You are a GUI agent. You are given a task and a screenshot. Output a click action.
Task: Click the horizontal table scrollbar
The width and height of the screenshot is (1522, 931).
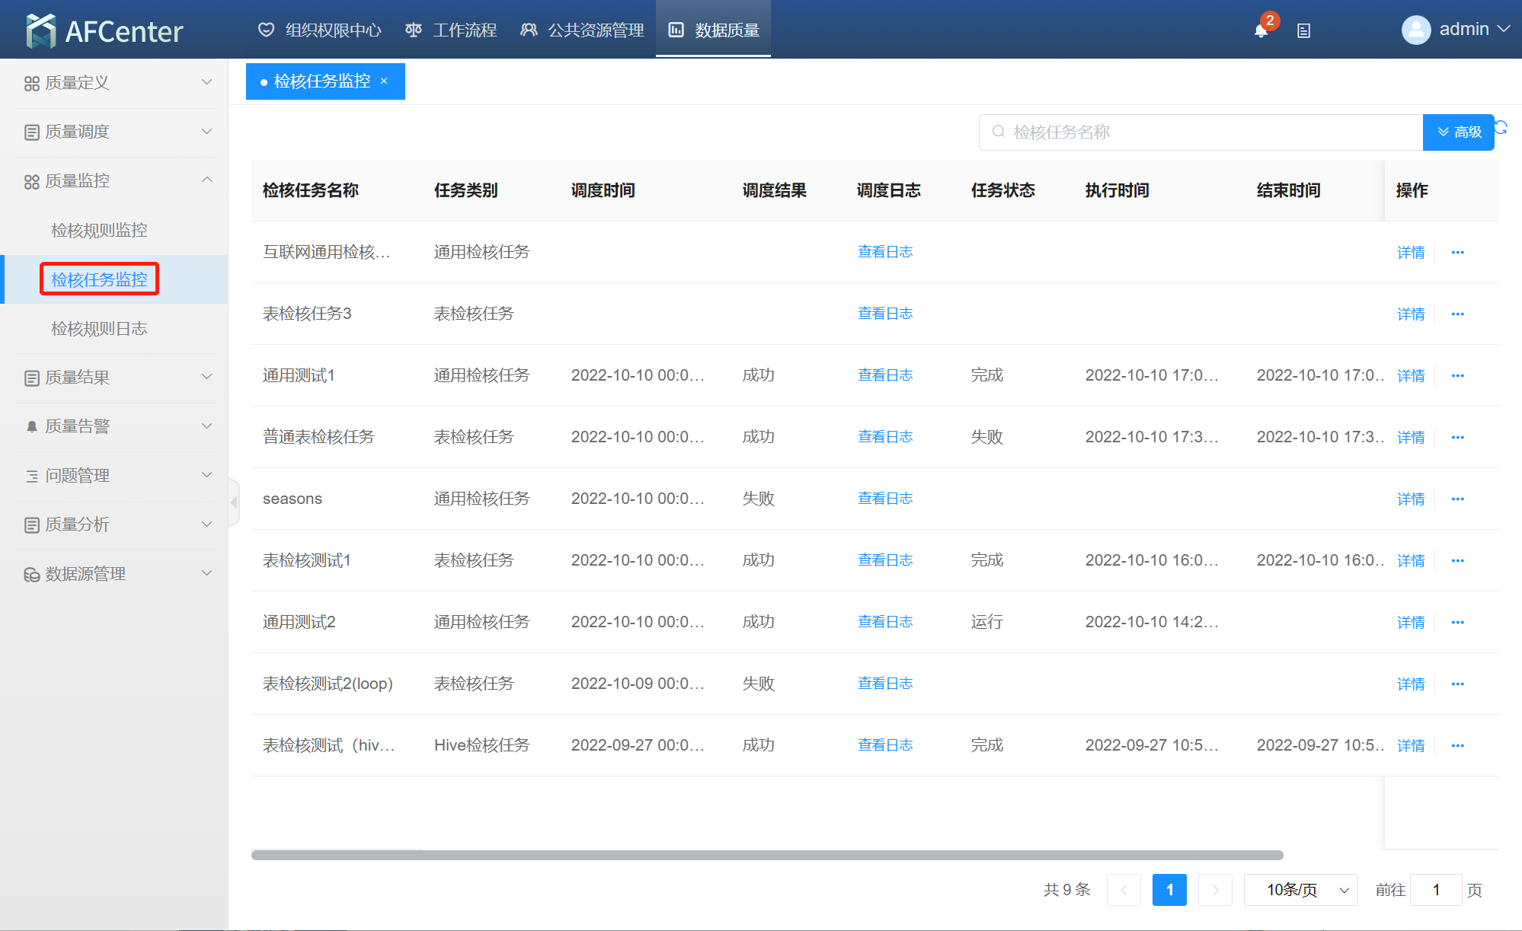[x=766, y=855]
